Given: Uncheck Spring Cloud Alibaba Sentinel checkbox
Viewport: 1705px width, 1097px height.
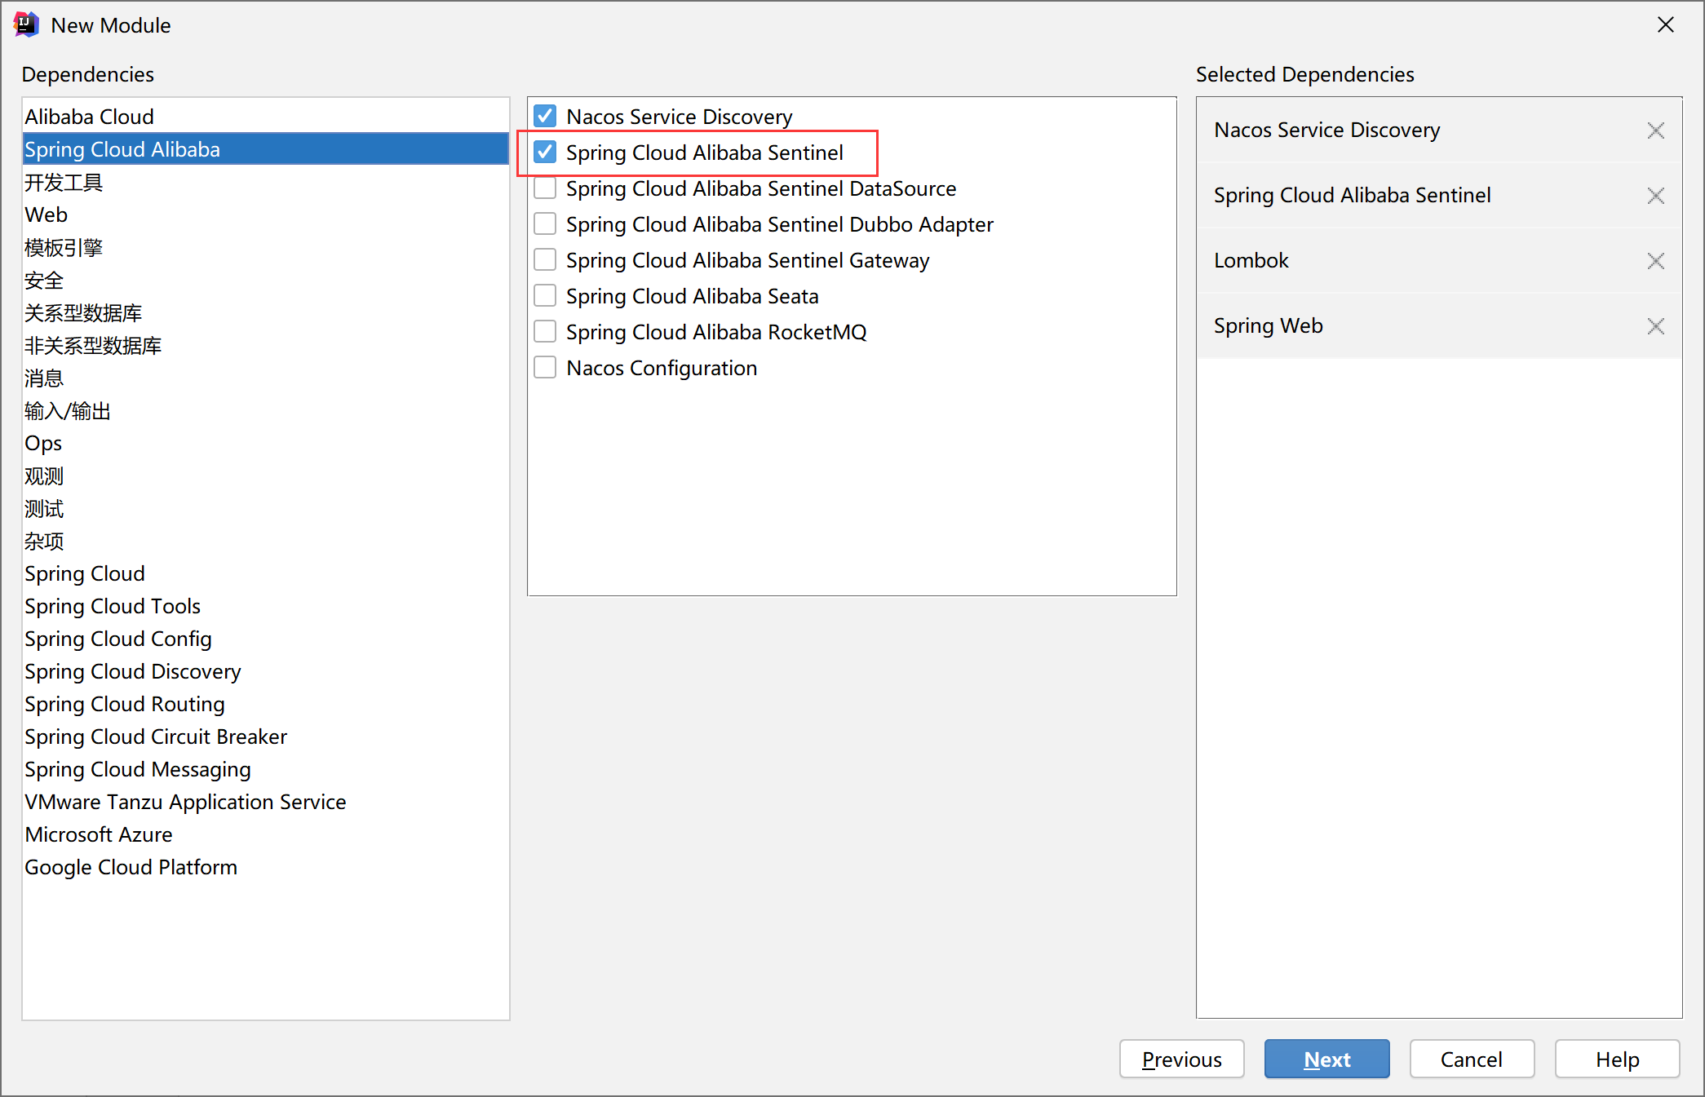Looking at the screenshot, I should click(545, 153).
